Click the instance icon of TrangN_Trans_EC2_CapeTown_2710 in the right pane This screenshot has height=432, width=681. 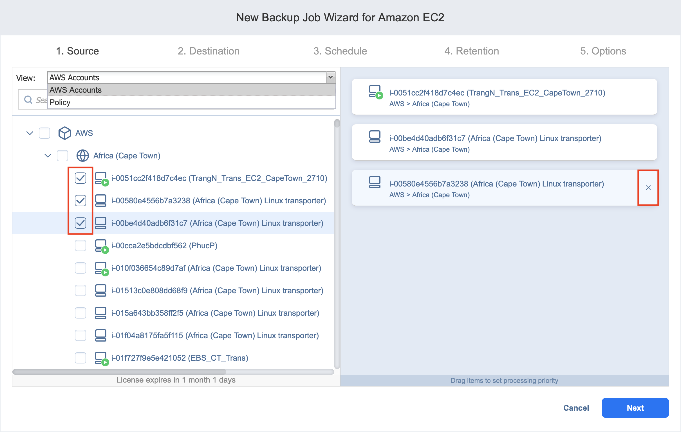pos(375,92)
